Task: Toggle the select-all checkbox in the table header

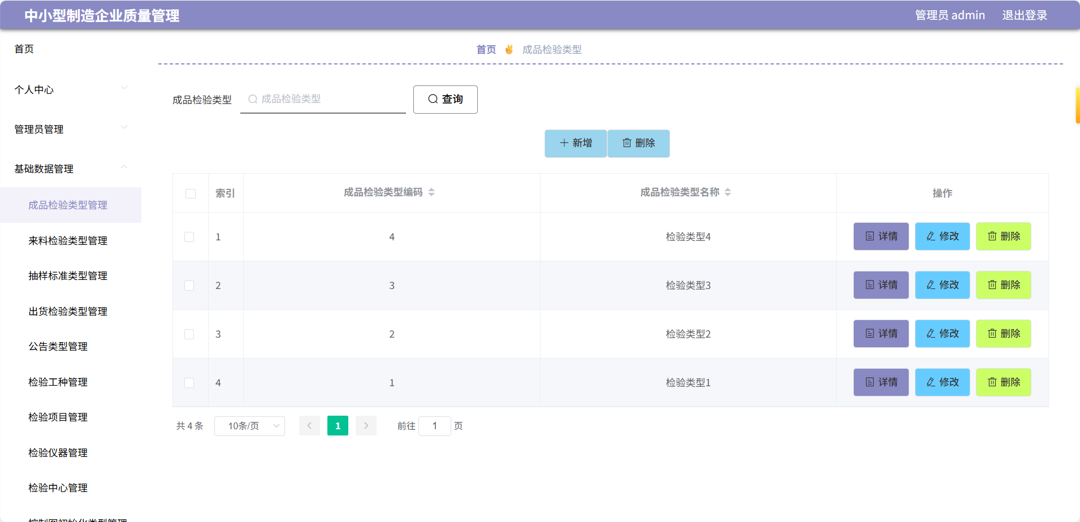Action: pos(191,193)
